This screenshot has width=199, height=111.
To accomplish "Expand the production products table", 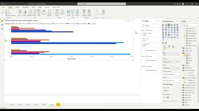I will (x=182, y=85).
